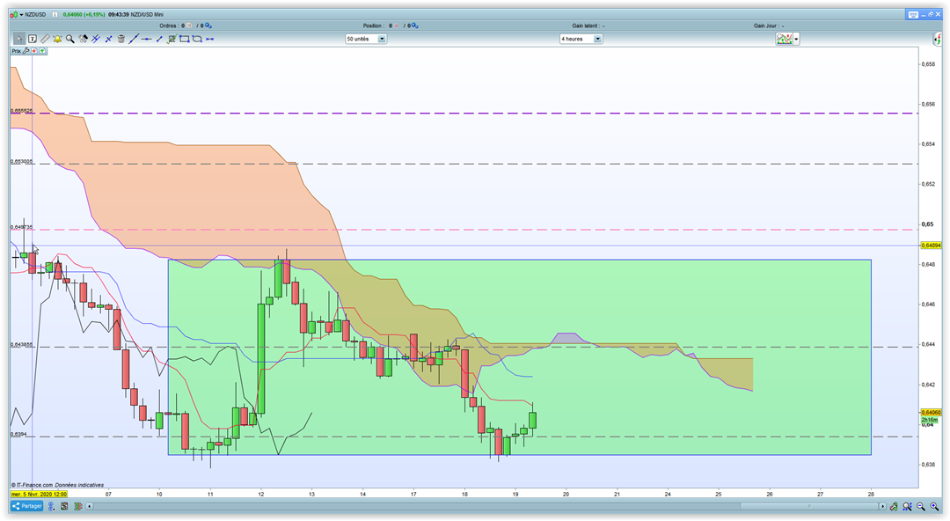Click the indicators chart icon
This screenshot has width=950, height=521.
(x=784, y=39)
